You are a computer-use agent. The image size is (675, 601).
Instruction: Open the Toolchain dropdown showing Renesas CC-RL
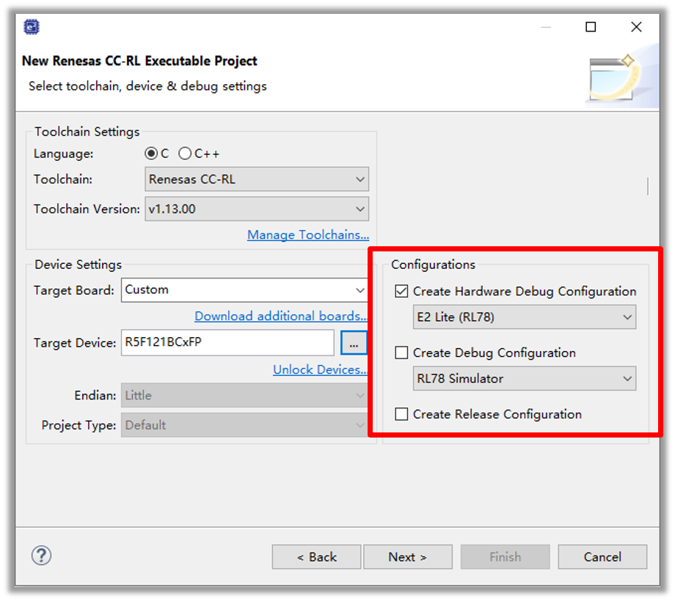[x=257, y=179]
